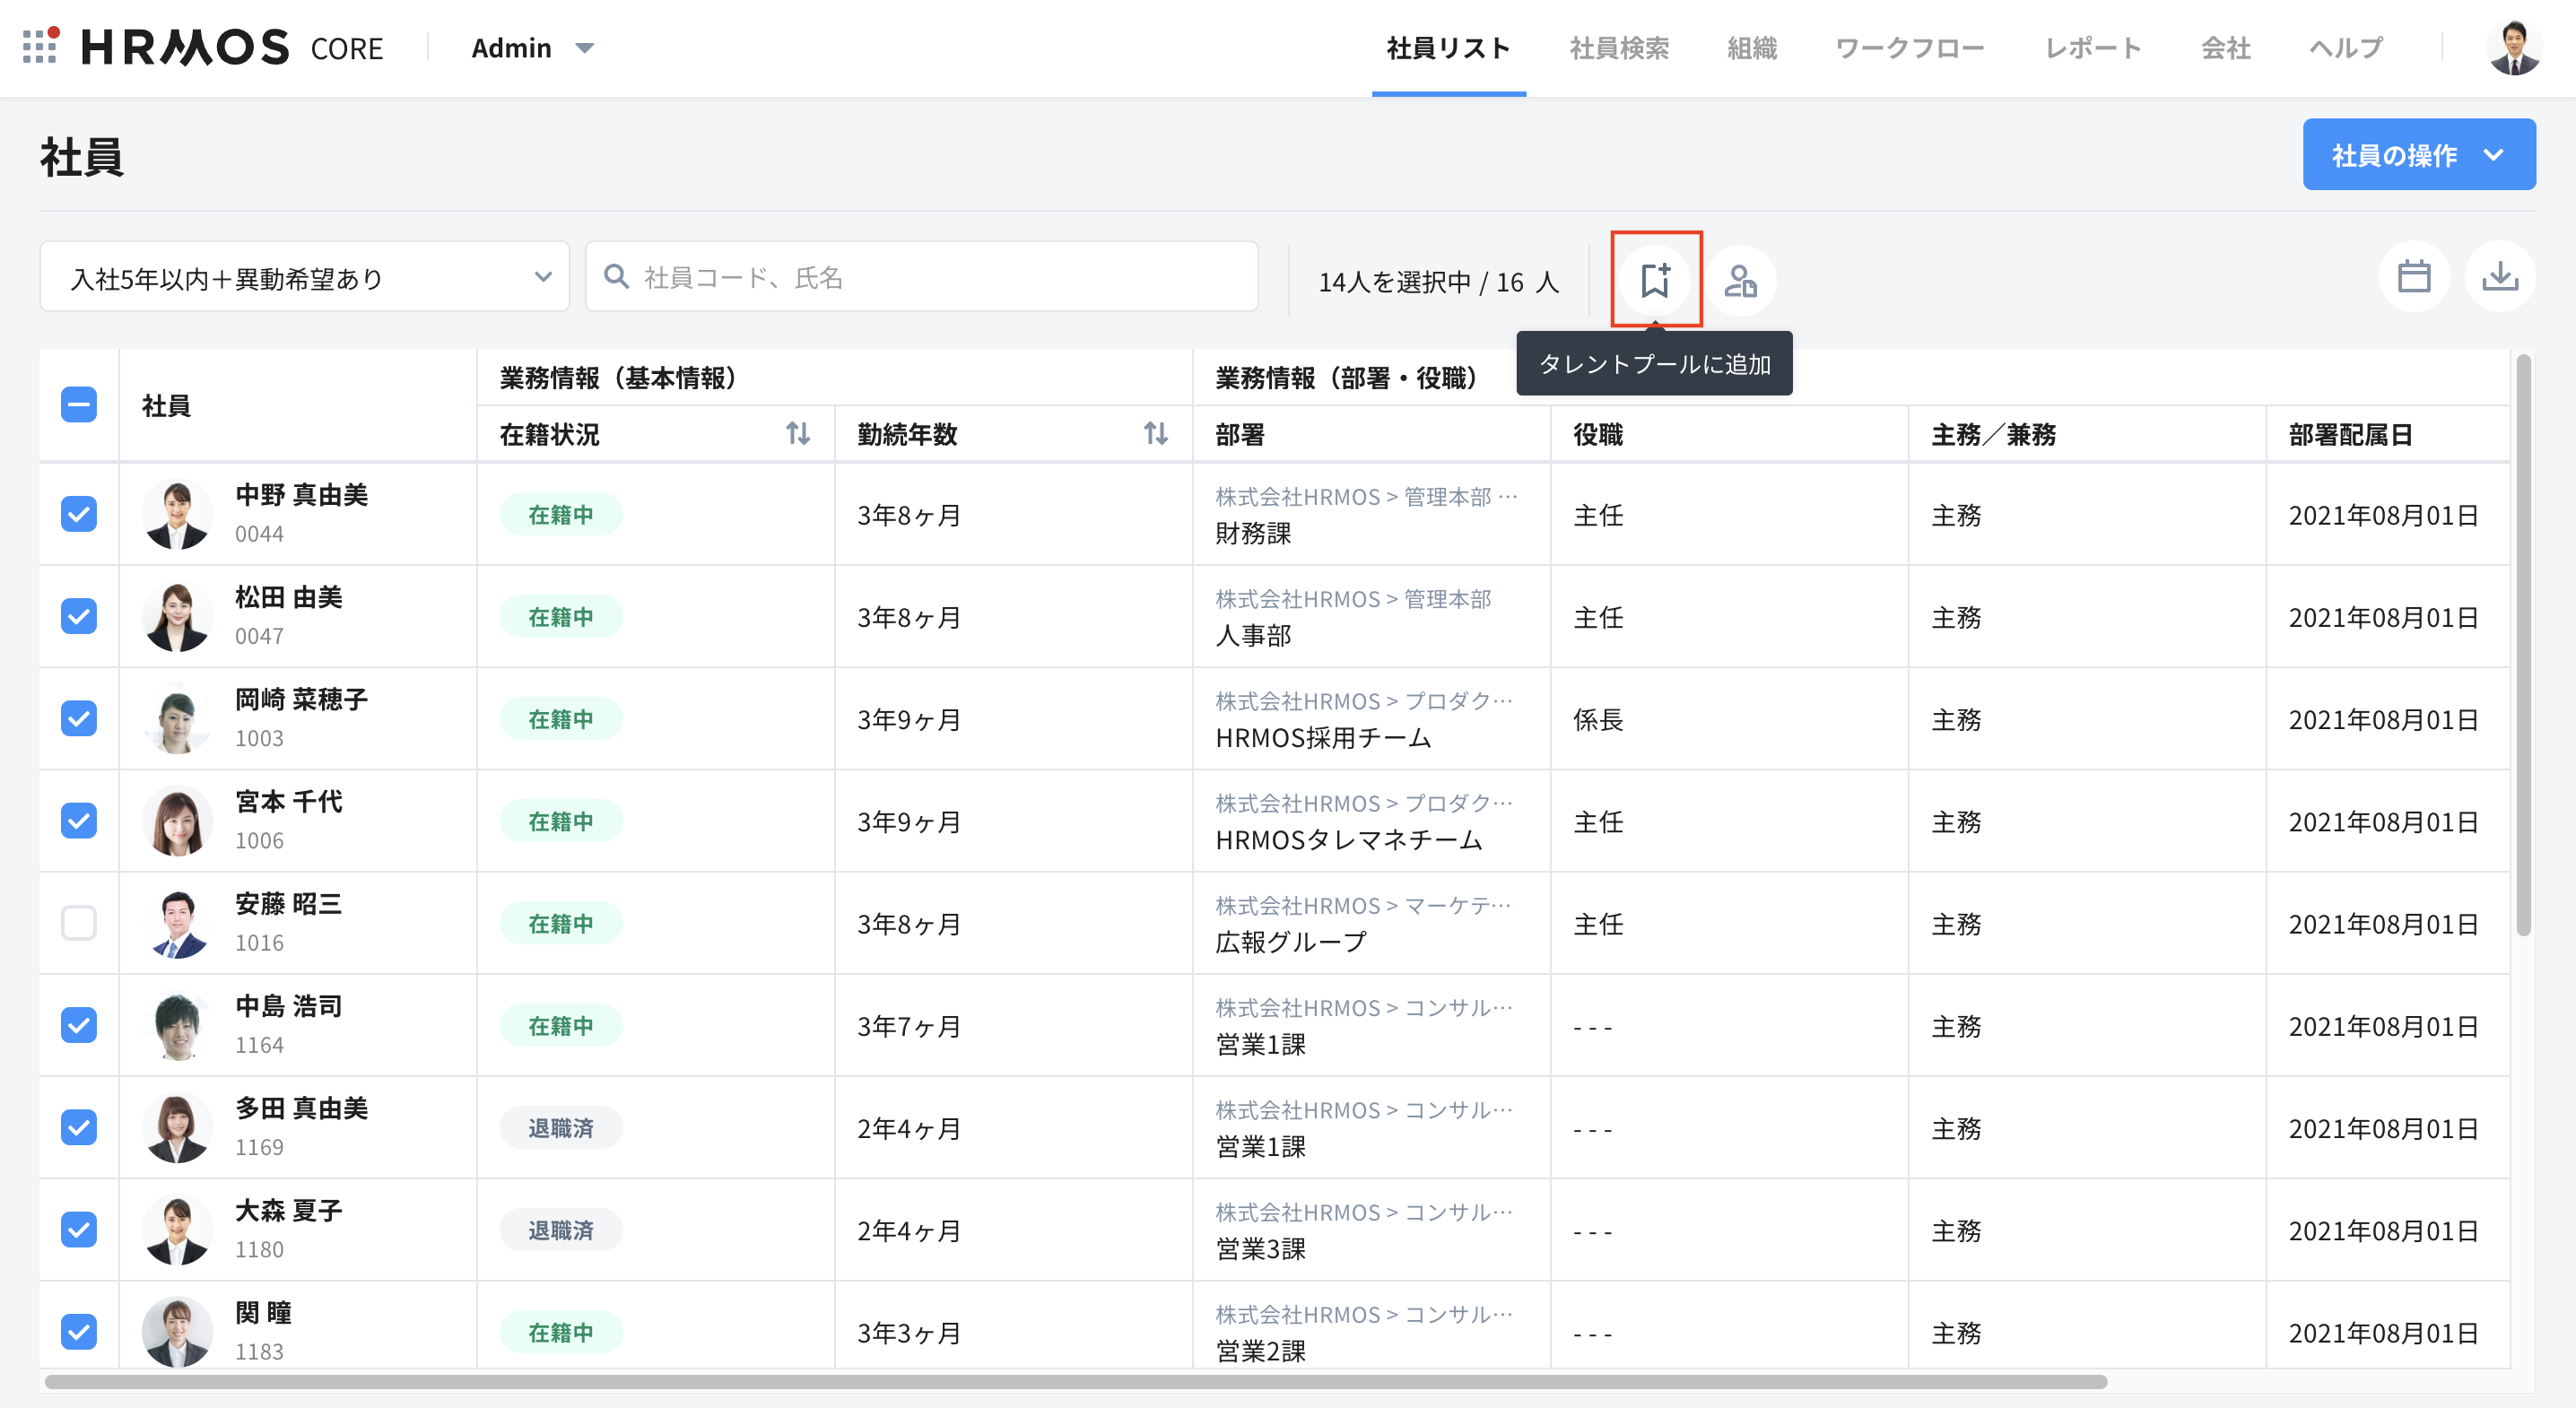2576x1408 pixels.
Task: Sort by 勤続年数 column arrows
Action: pos(1155,434)
